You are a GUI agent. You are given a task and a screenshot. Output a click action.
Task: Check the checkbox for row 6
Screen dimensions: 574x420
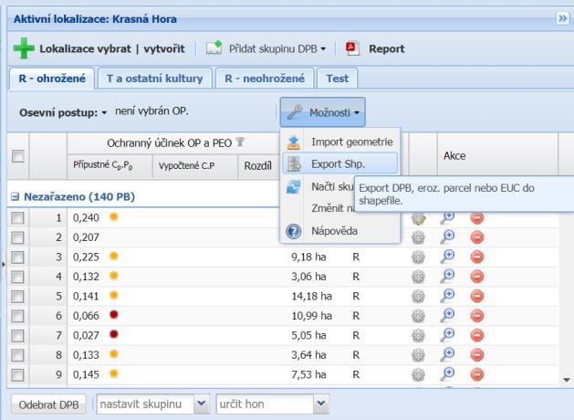[x=17, y=316]
